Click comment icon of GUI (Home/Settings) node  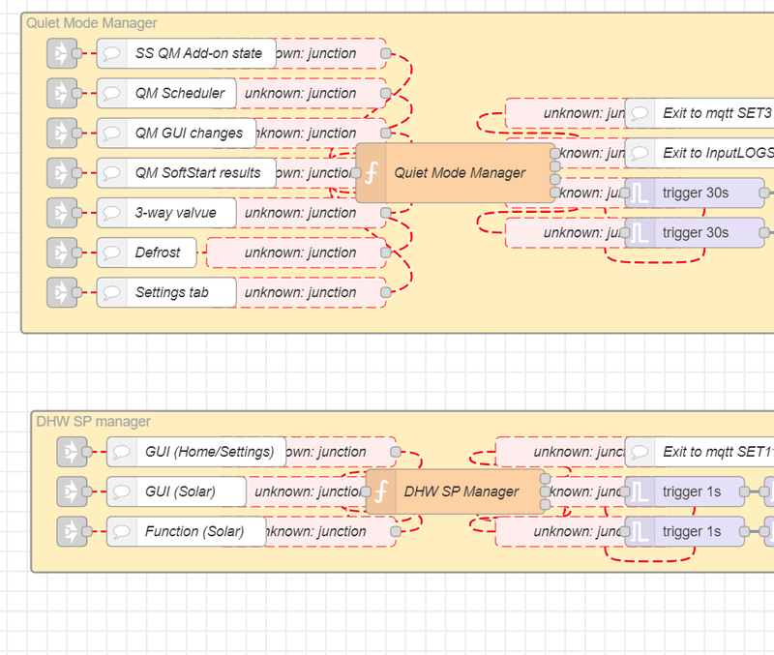122,452
